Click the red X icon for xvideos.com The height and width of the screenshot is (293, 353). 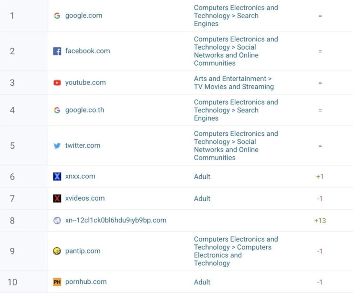[57, 199]
